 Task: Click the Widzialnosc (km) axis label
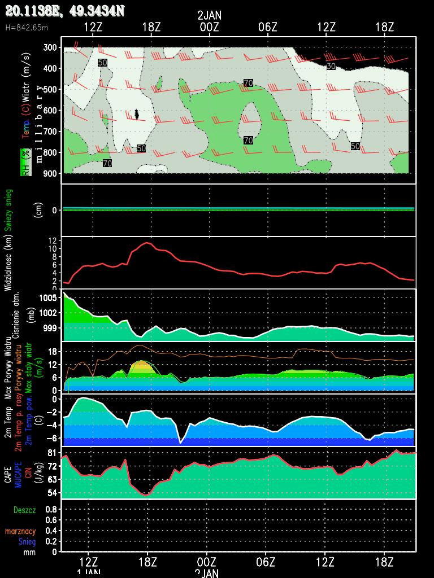click(8, 262)
